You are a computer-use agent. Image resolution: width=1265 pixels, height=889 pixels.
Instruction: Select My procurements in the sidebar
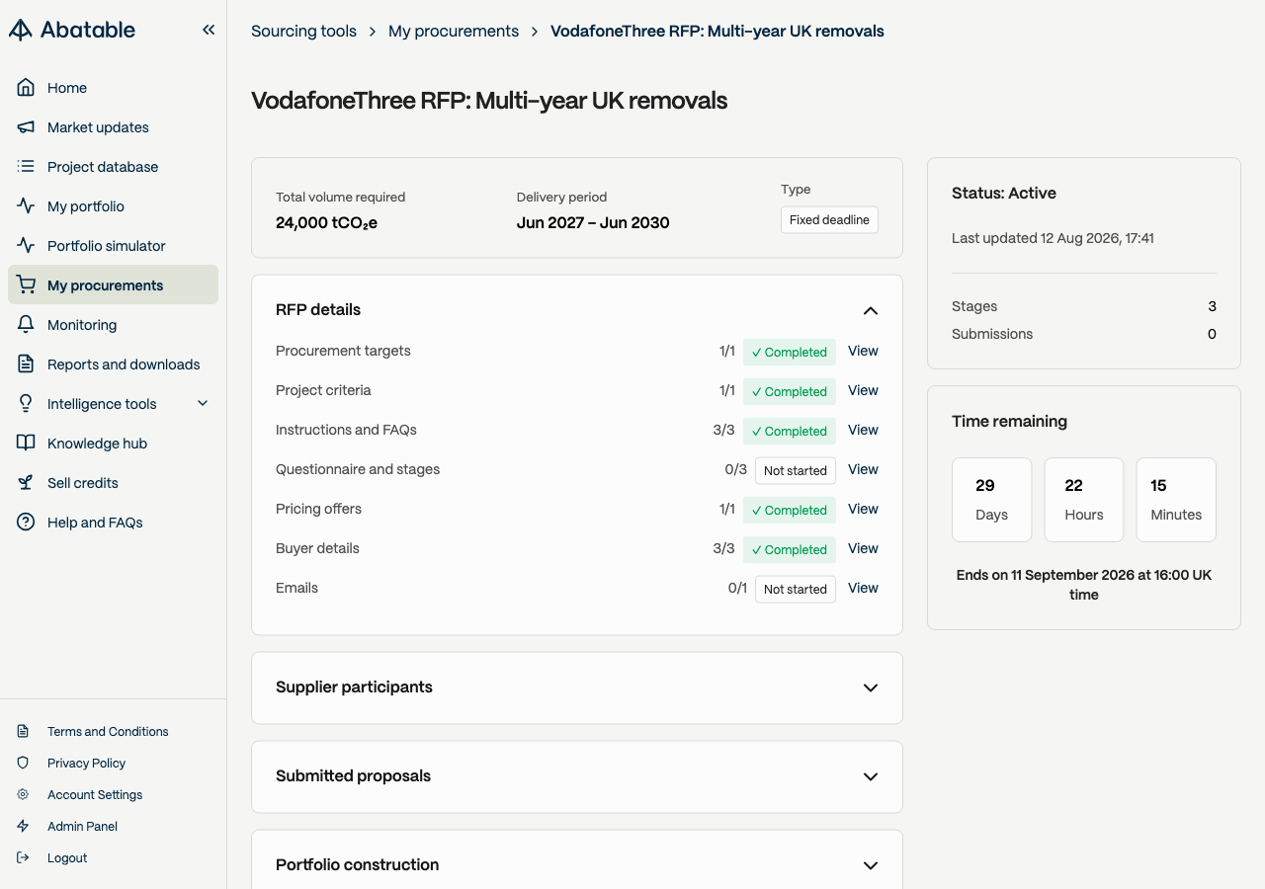coord(113,284)
